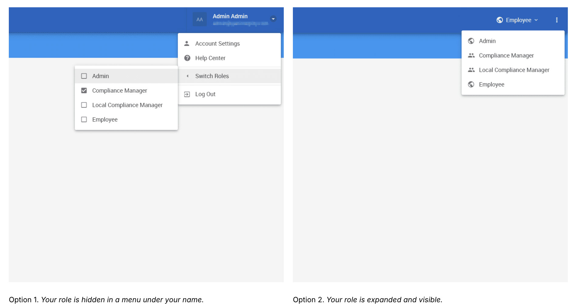The width and height of the screenshot is (573, 308).
Task: Check the Admin role checkbox
Action: 84,76
